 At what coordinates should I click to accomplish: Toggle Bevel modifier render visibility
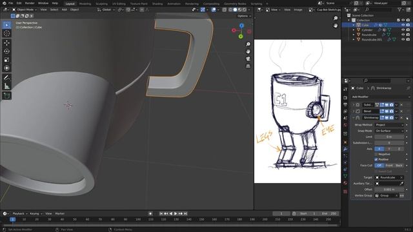392,111
